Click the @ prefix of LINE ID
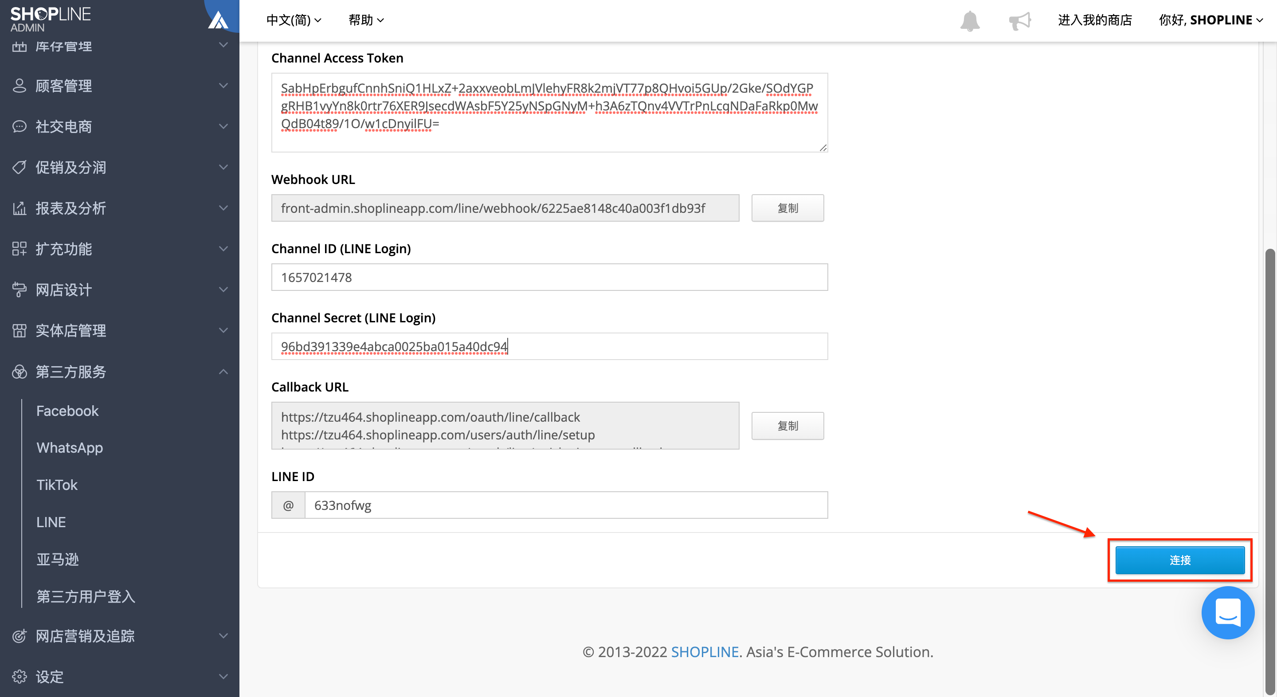Image resolution: width=1277 pixels, height=697 pixels. (288, 505)
